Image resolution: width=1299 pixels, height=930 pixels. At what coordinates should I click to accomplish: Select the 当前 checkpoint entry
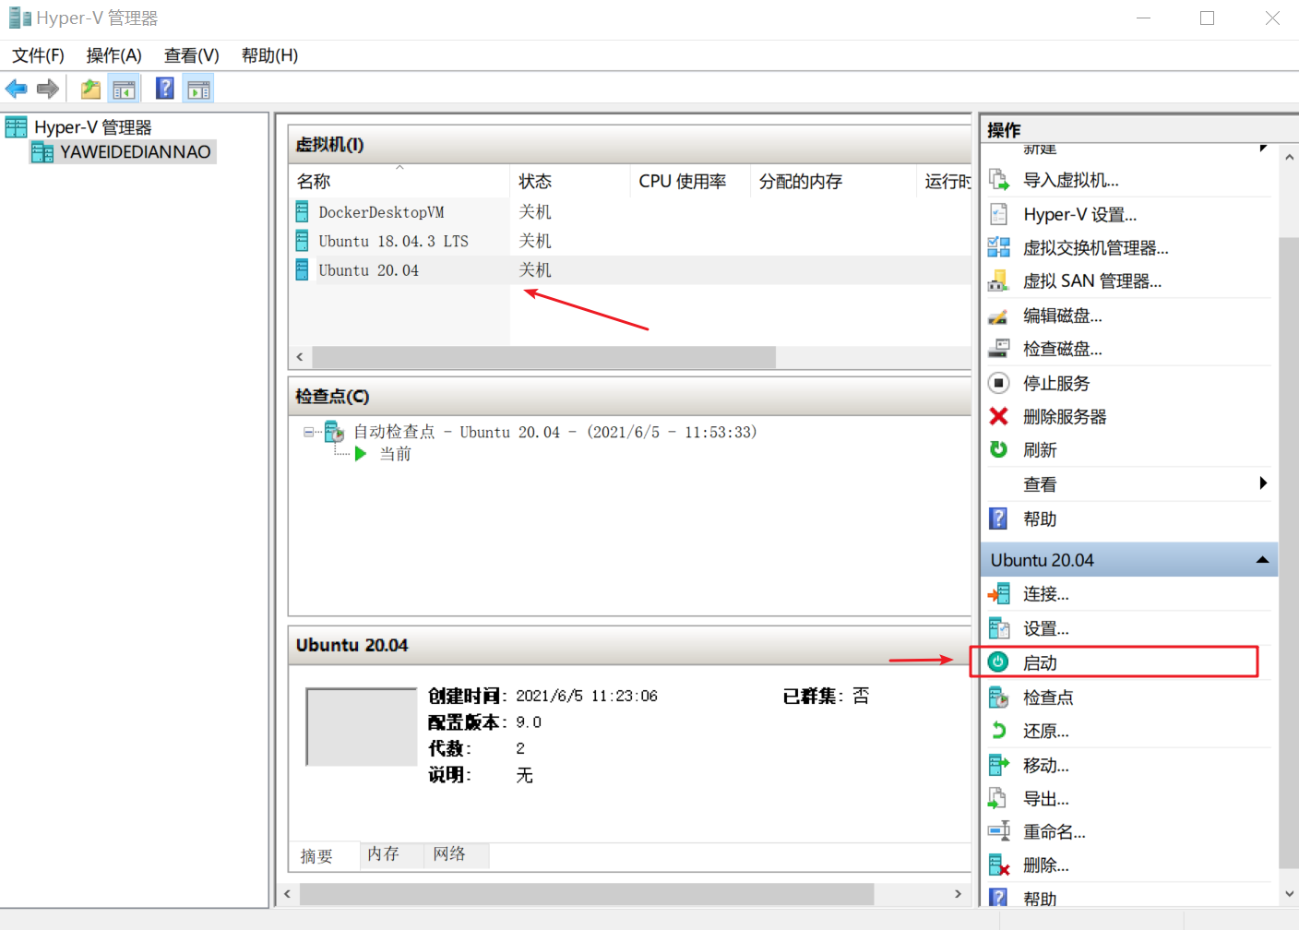pyautogui.click(x=396, y=454)
